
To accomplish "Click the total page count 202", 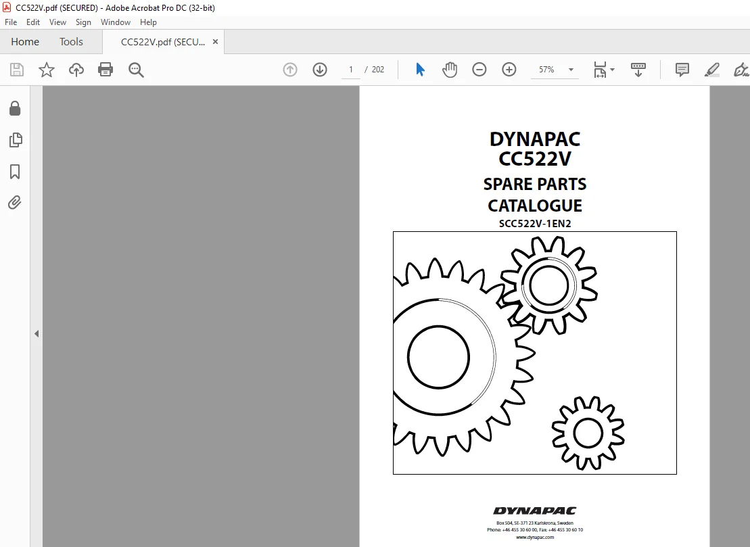I will [x=378, y=70].
